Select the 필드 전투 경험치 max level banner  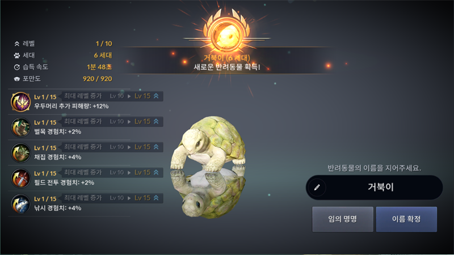pyautogui.click(x=112, y=172)
